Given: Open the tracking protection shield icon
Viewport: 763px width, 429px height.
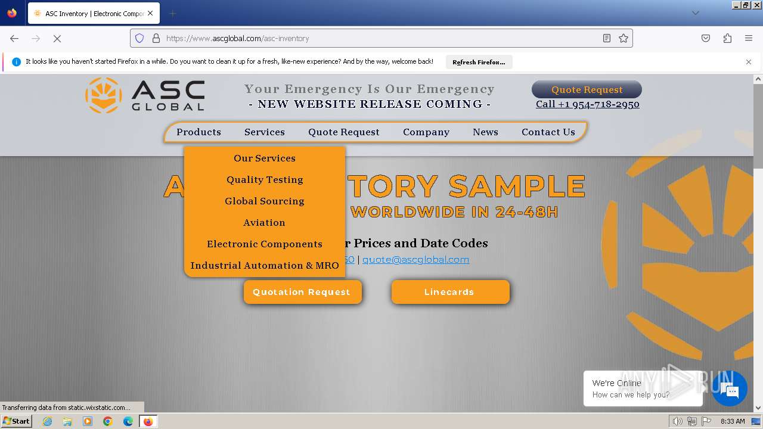Looking at the screenshot, I should (139, 38).
